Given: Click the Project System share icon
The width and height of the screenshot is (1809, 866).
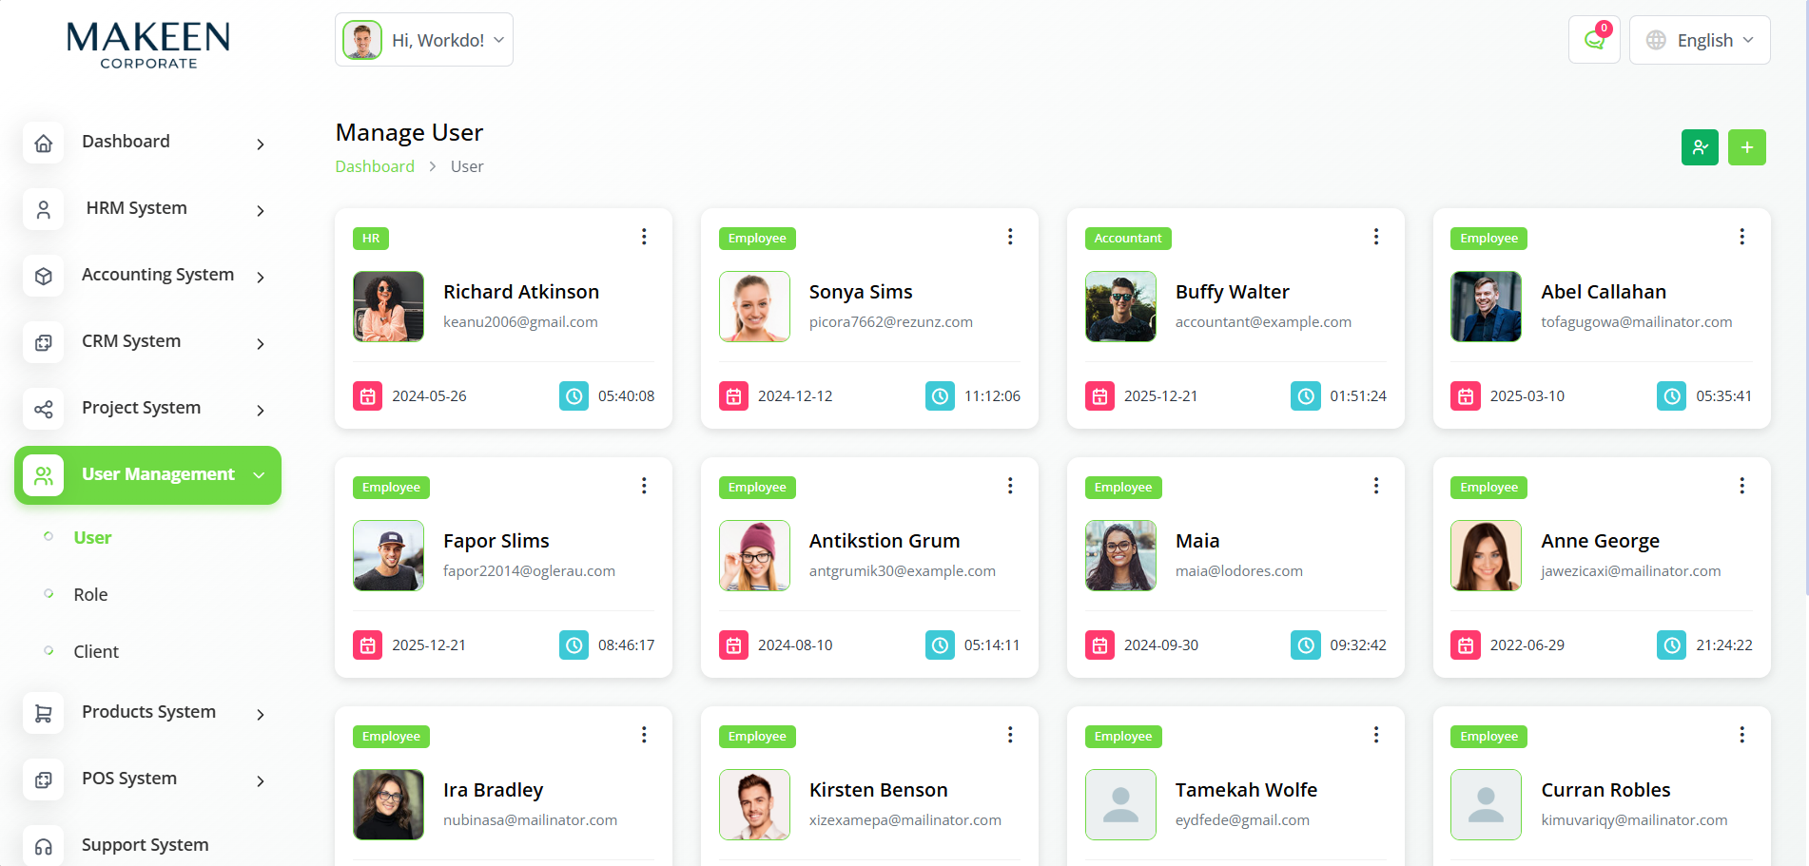Looking at the screenshot, I should point(44,410).
